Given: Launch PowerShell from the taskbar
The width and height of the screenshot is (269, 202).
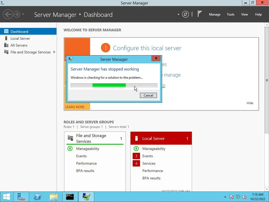Looking at the screenshot, I should (37, 197).
